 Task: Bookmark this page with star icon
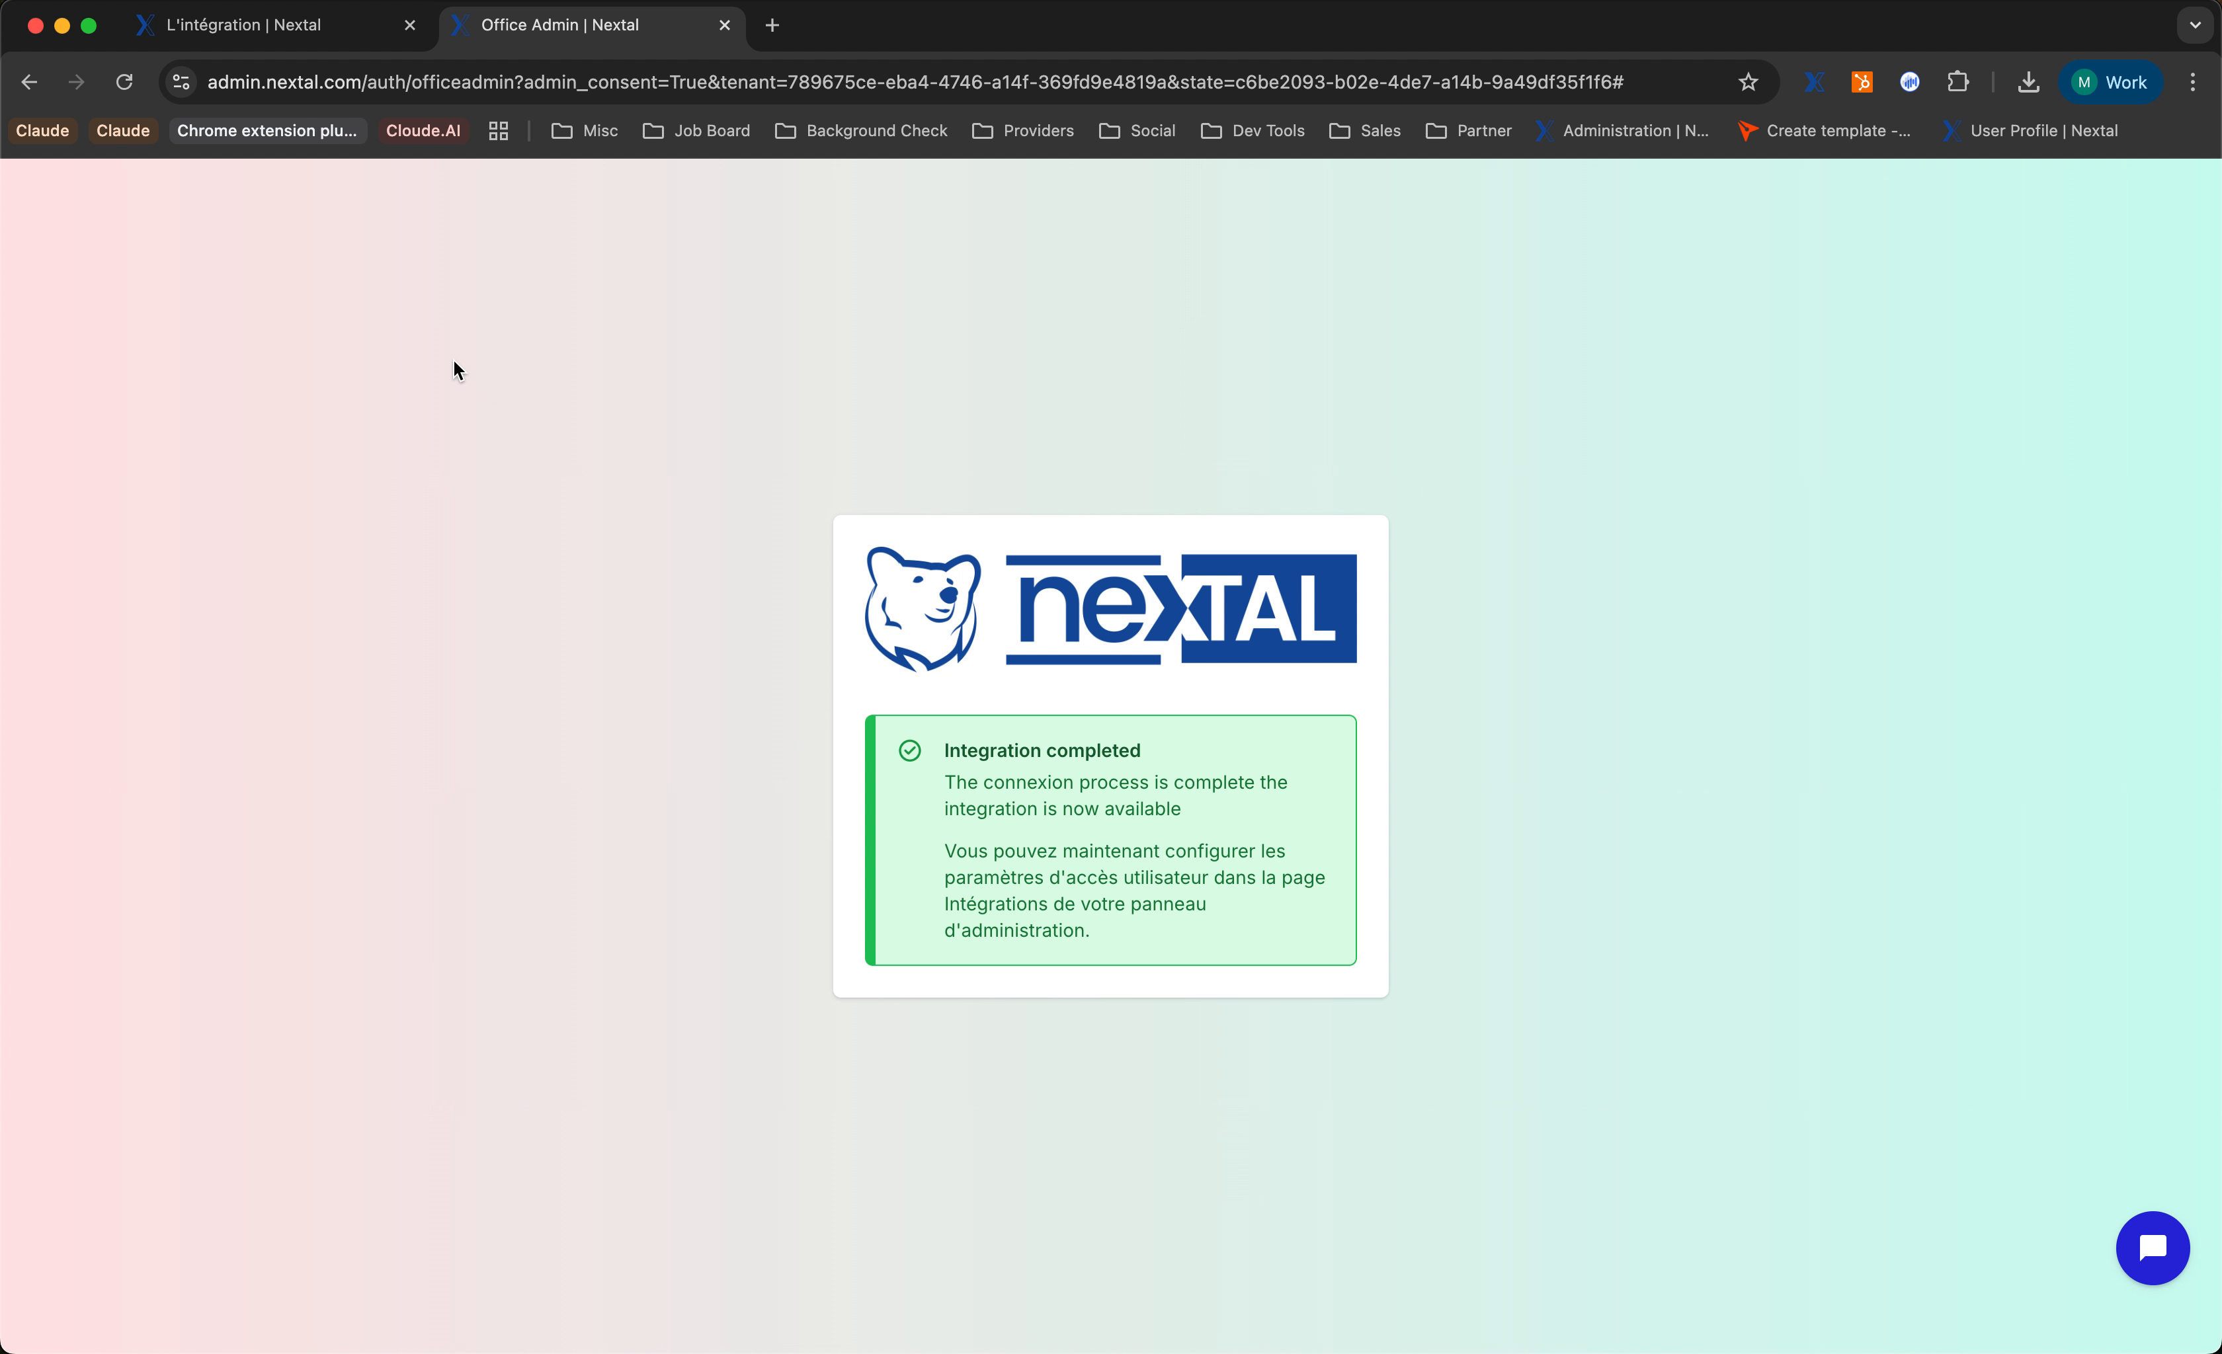1748,82
